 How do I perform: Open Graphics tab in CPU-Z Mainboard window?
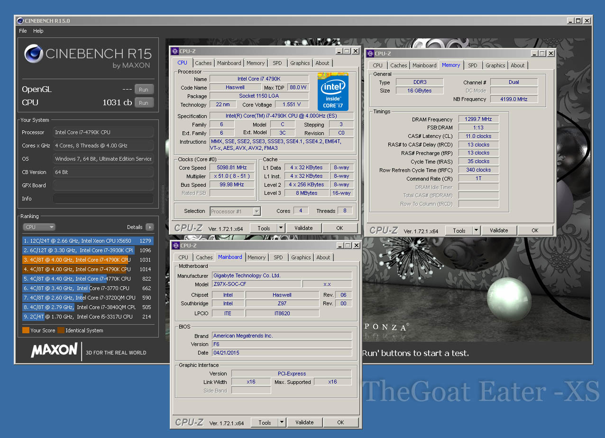301,257
